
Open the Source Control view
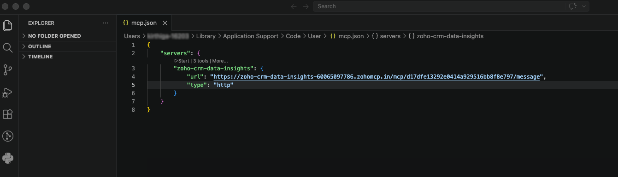point(7,70)
